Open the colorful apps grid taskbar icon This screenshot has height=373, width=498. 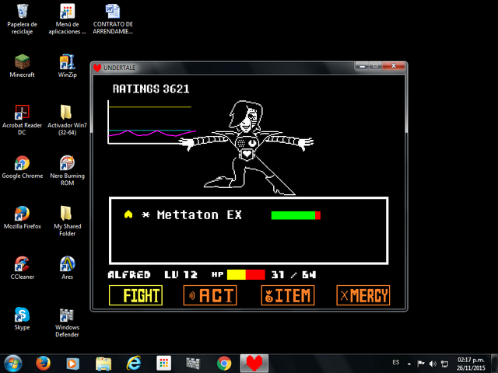point(164,364)
